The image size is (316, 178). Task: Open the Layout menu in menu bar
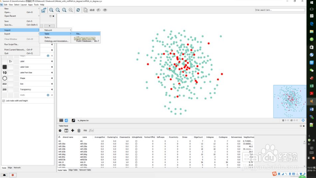[23, 5]
